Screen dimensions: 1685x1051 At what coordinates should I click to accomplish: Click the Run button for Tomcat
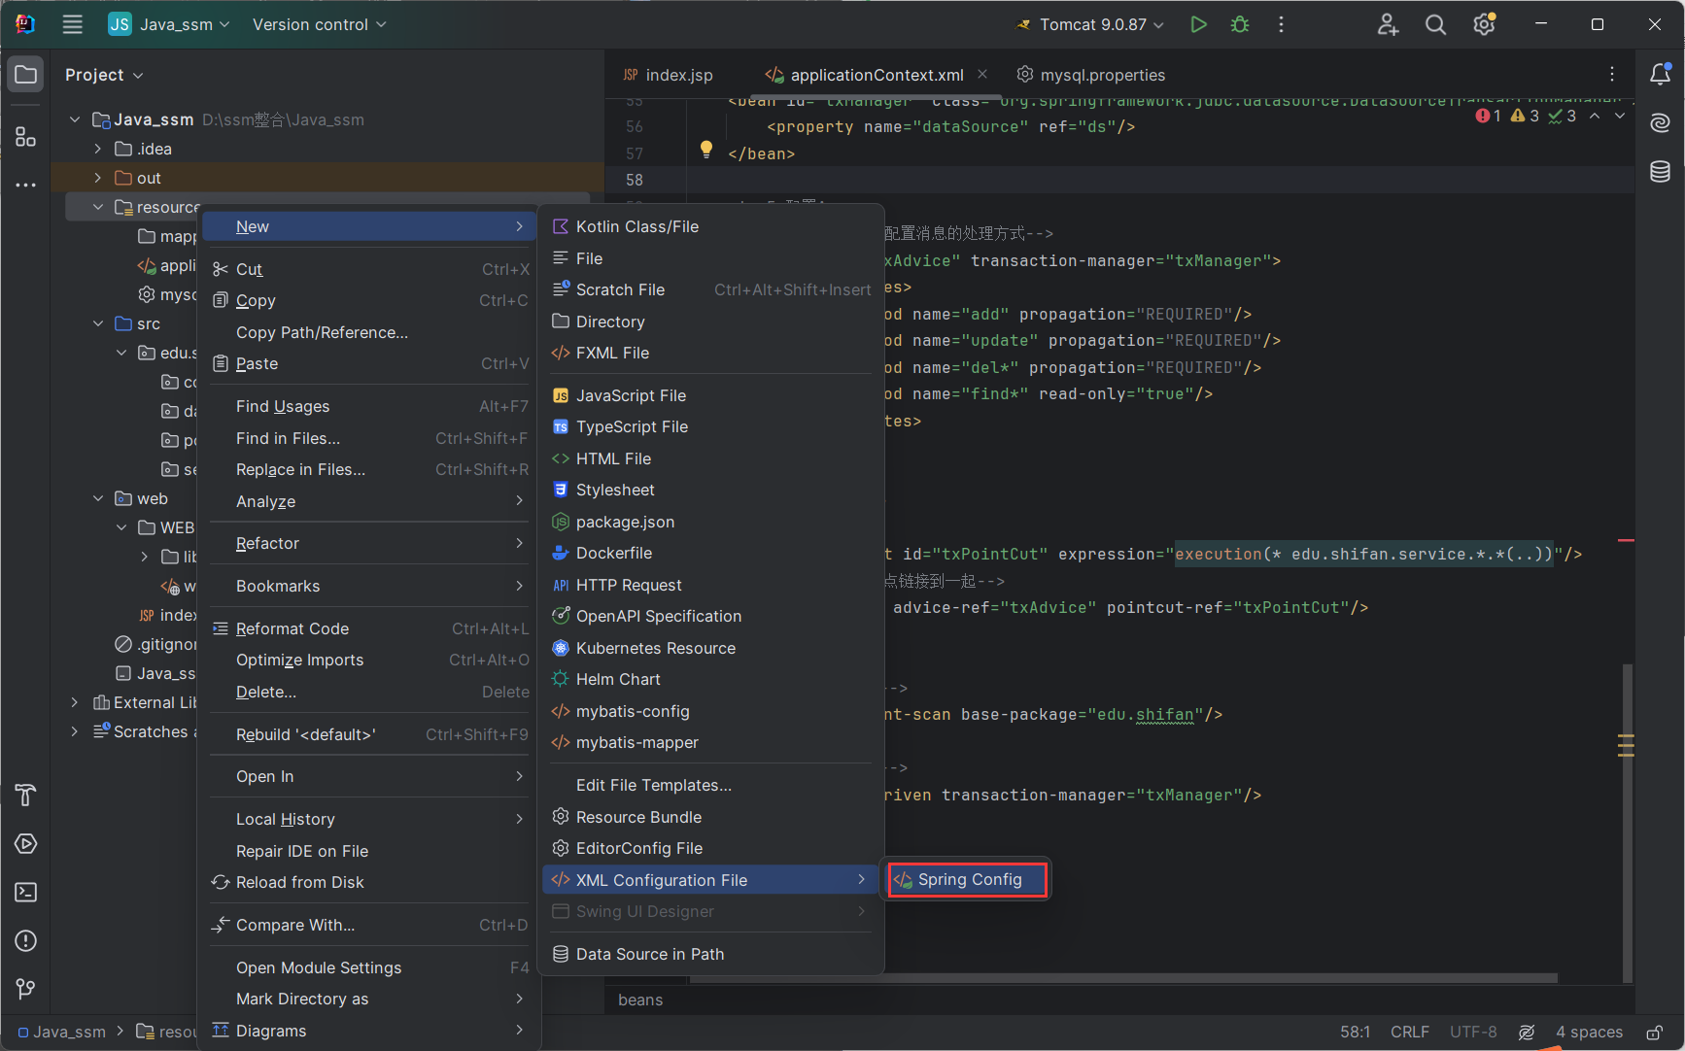(x=1198, y=24)
